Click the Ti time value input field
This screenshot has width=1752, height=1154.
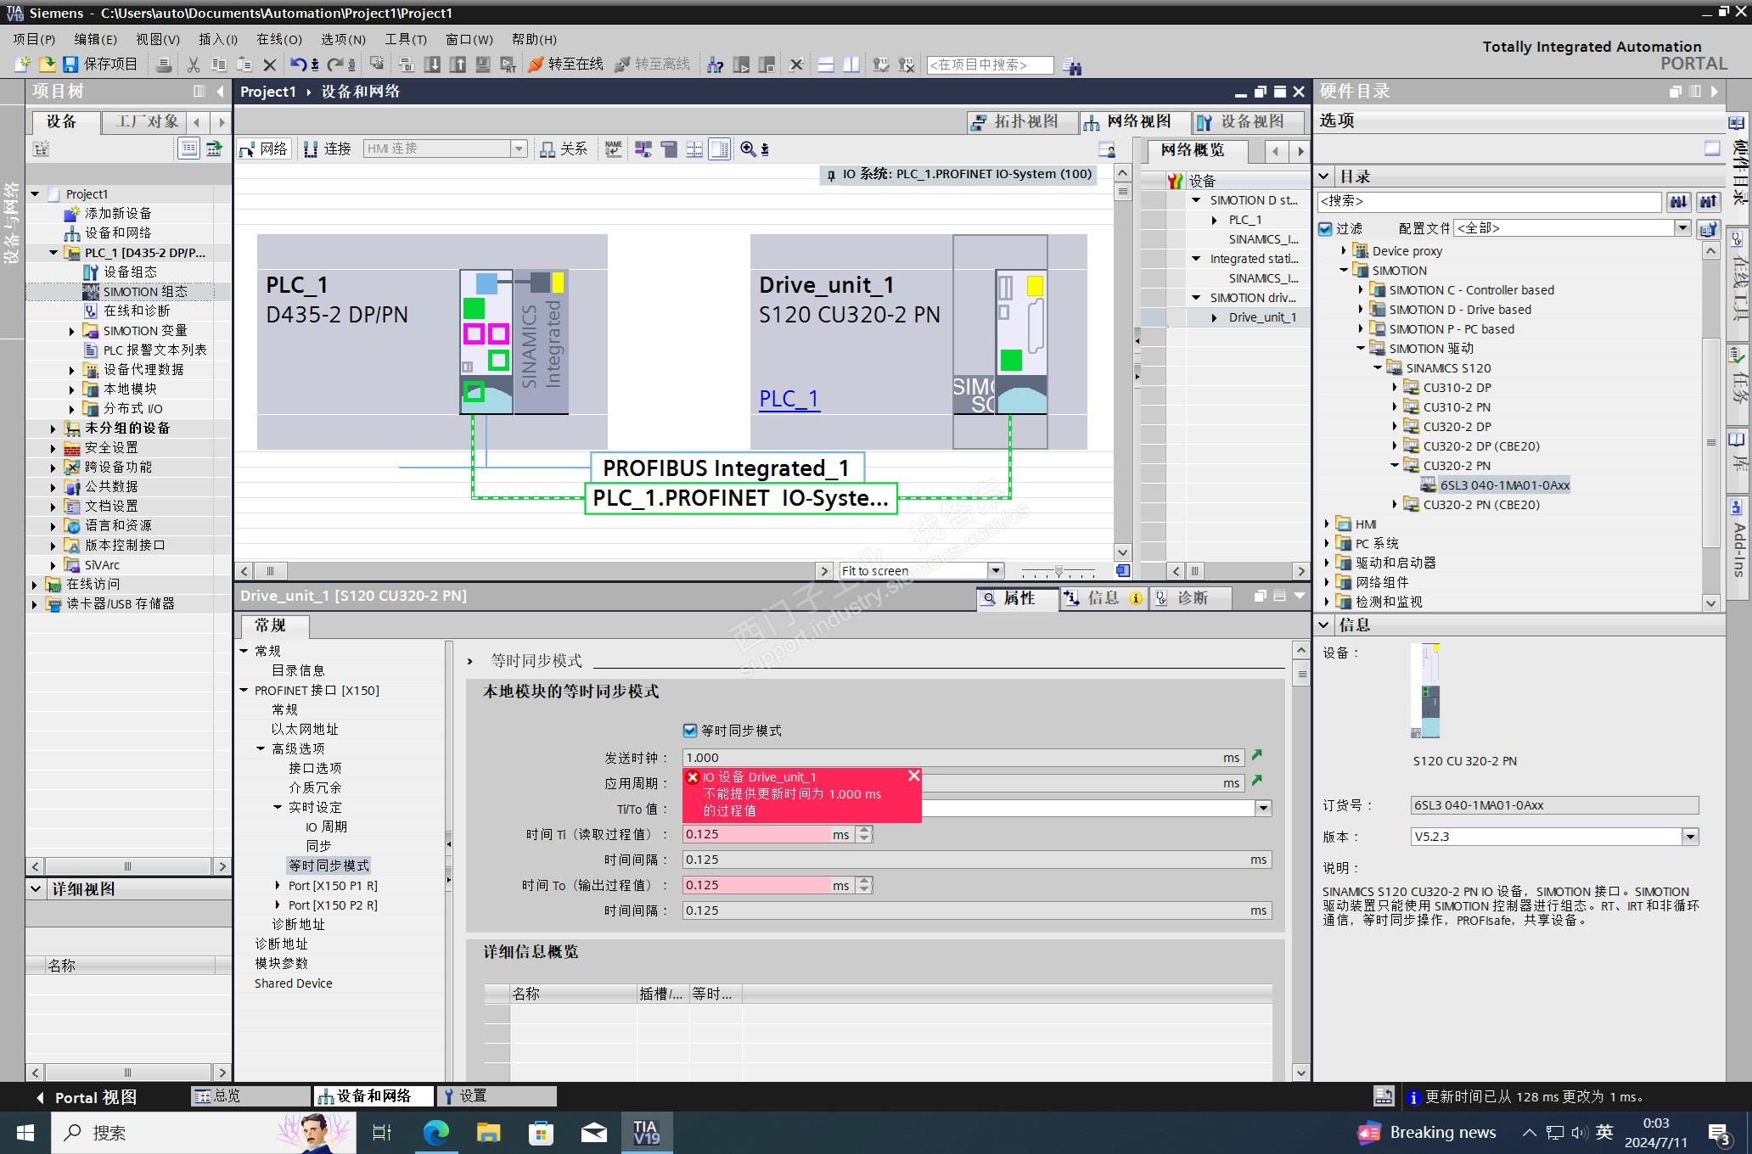pyautogui.click(x=755, y=834)
